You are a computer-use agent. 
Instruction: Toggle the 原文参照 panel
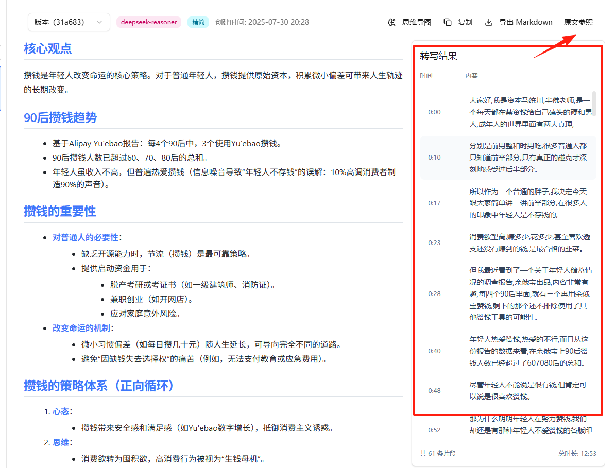coord(578,22)
